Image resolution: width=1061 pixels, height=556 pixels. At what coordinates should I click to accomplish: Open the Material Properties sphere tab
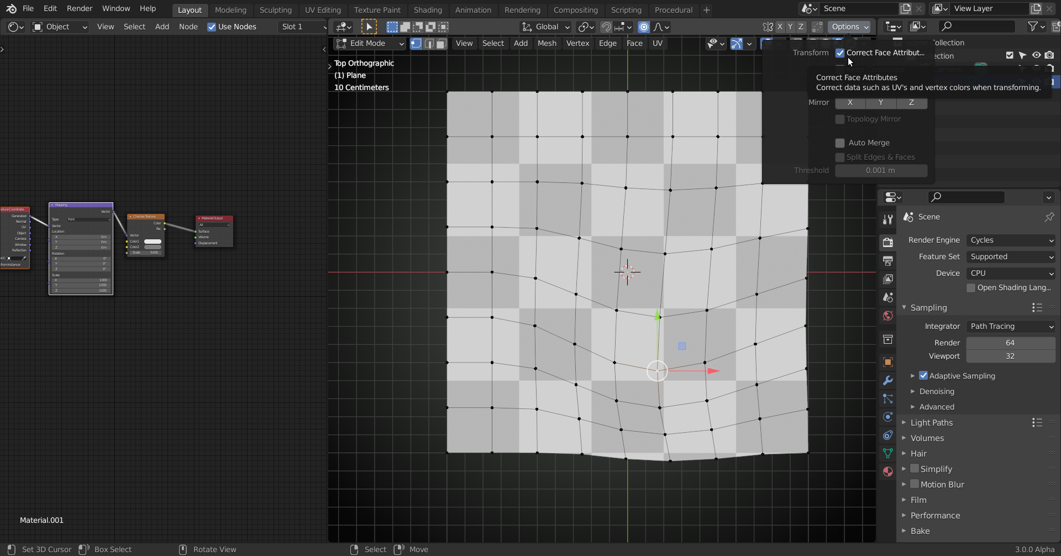[x=887, y=471]
